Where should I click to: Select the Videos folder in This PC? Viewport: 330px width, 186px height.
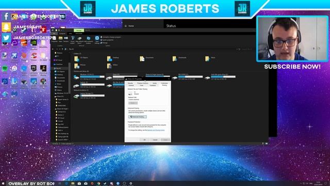(x=112, y=66)
